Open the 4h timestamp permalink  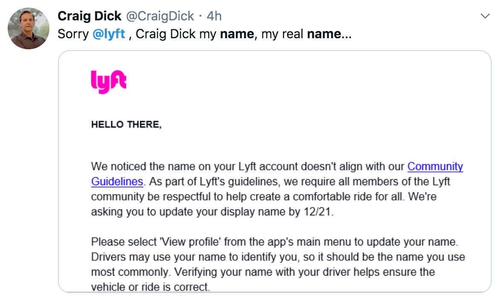214,16
